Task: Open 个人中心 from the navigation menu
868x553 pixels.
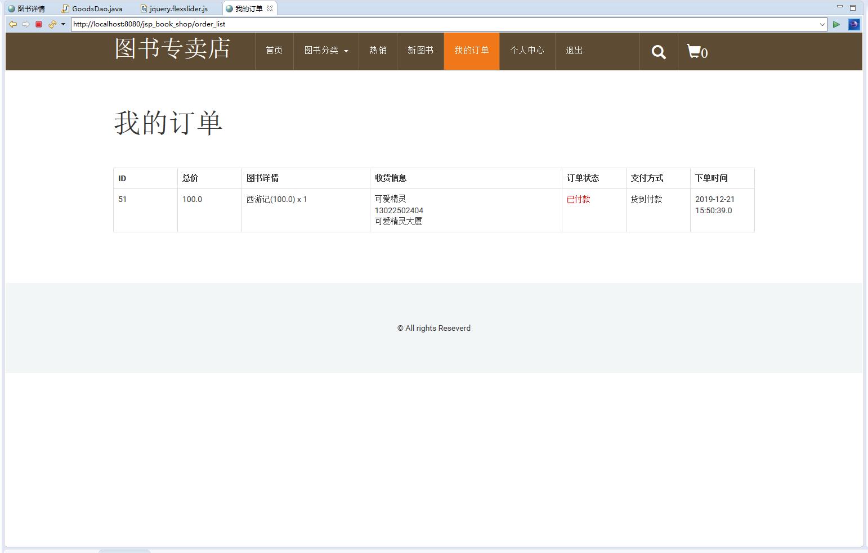Action: coord(527,51)
